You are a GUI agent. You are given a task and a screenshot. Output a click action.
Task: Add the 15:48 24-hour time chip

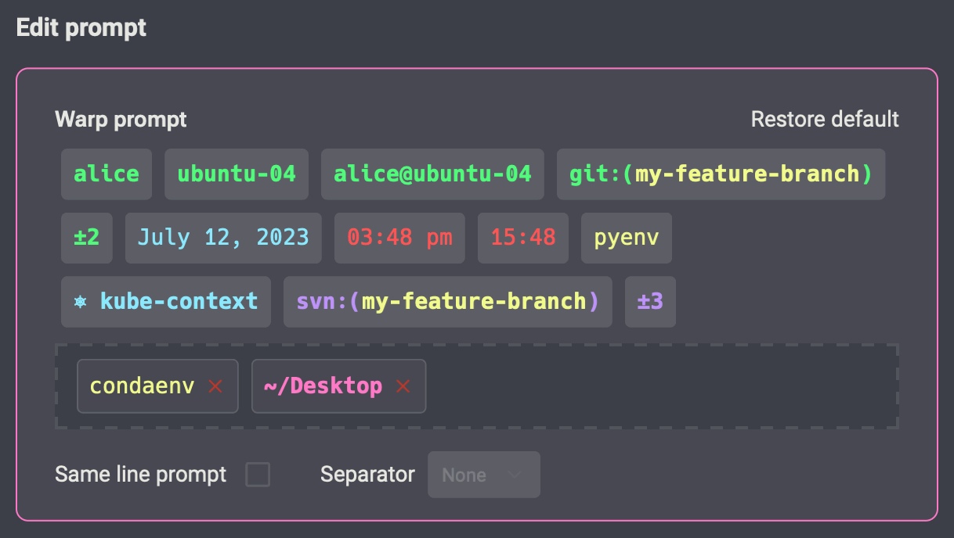pos(523,238)
